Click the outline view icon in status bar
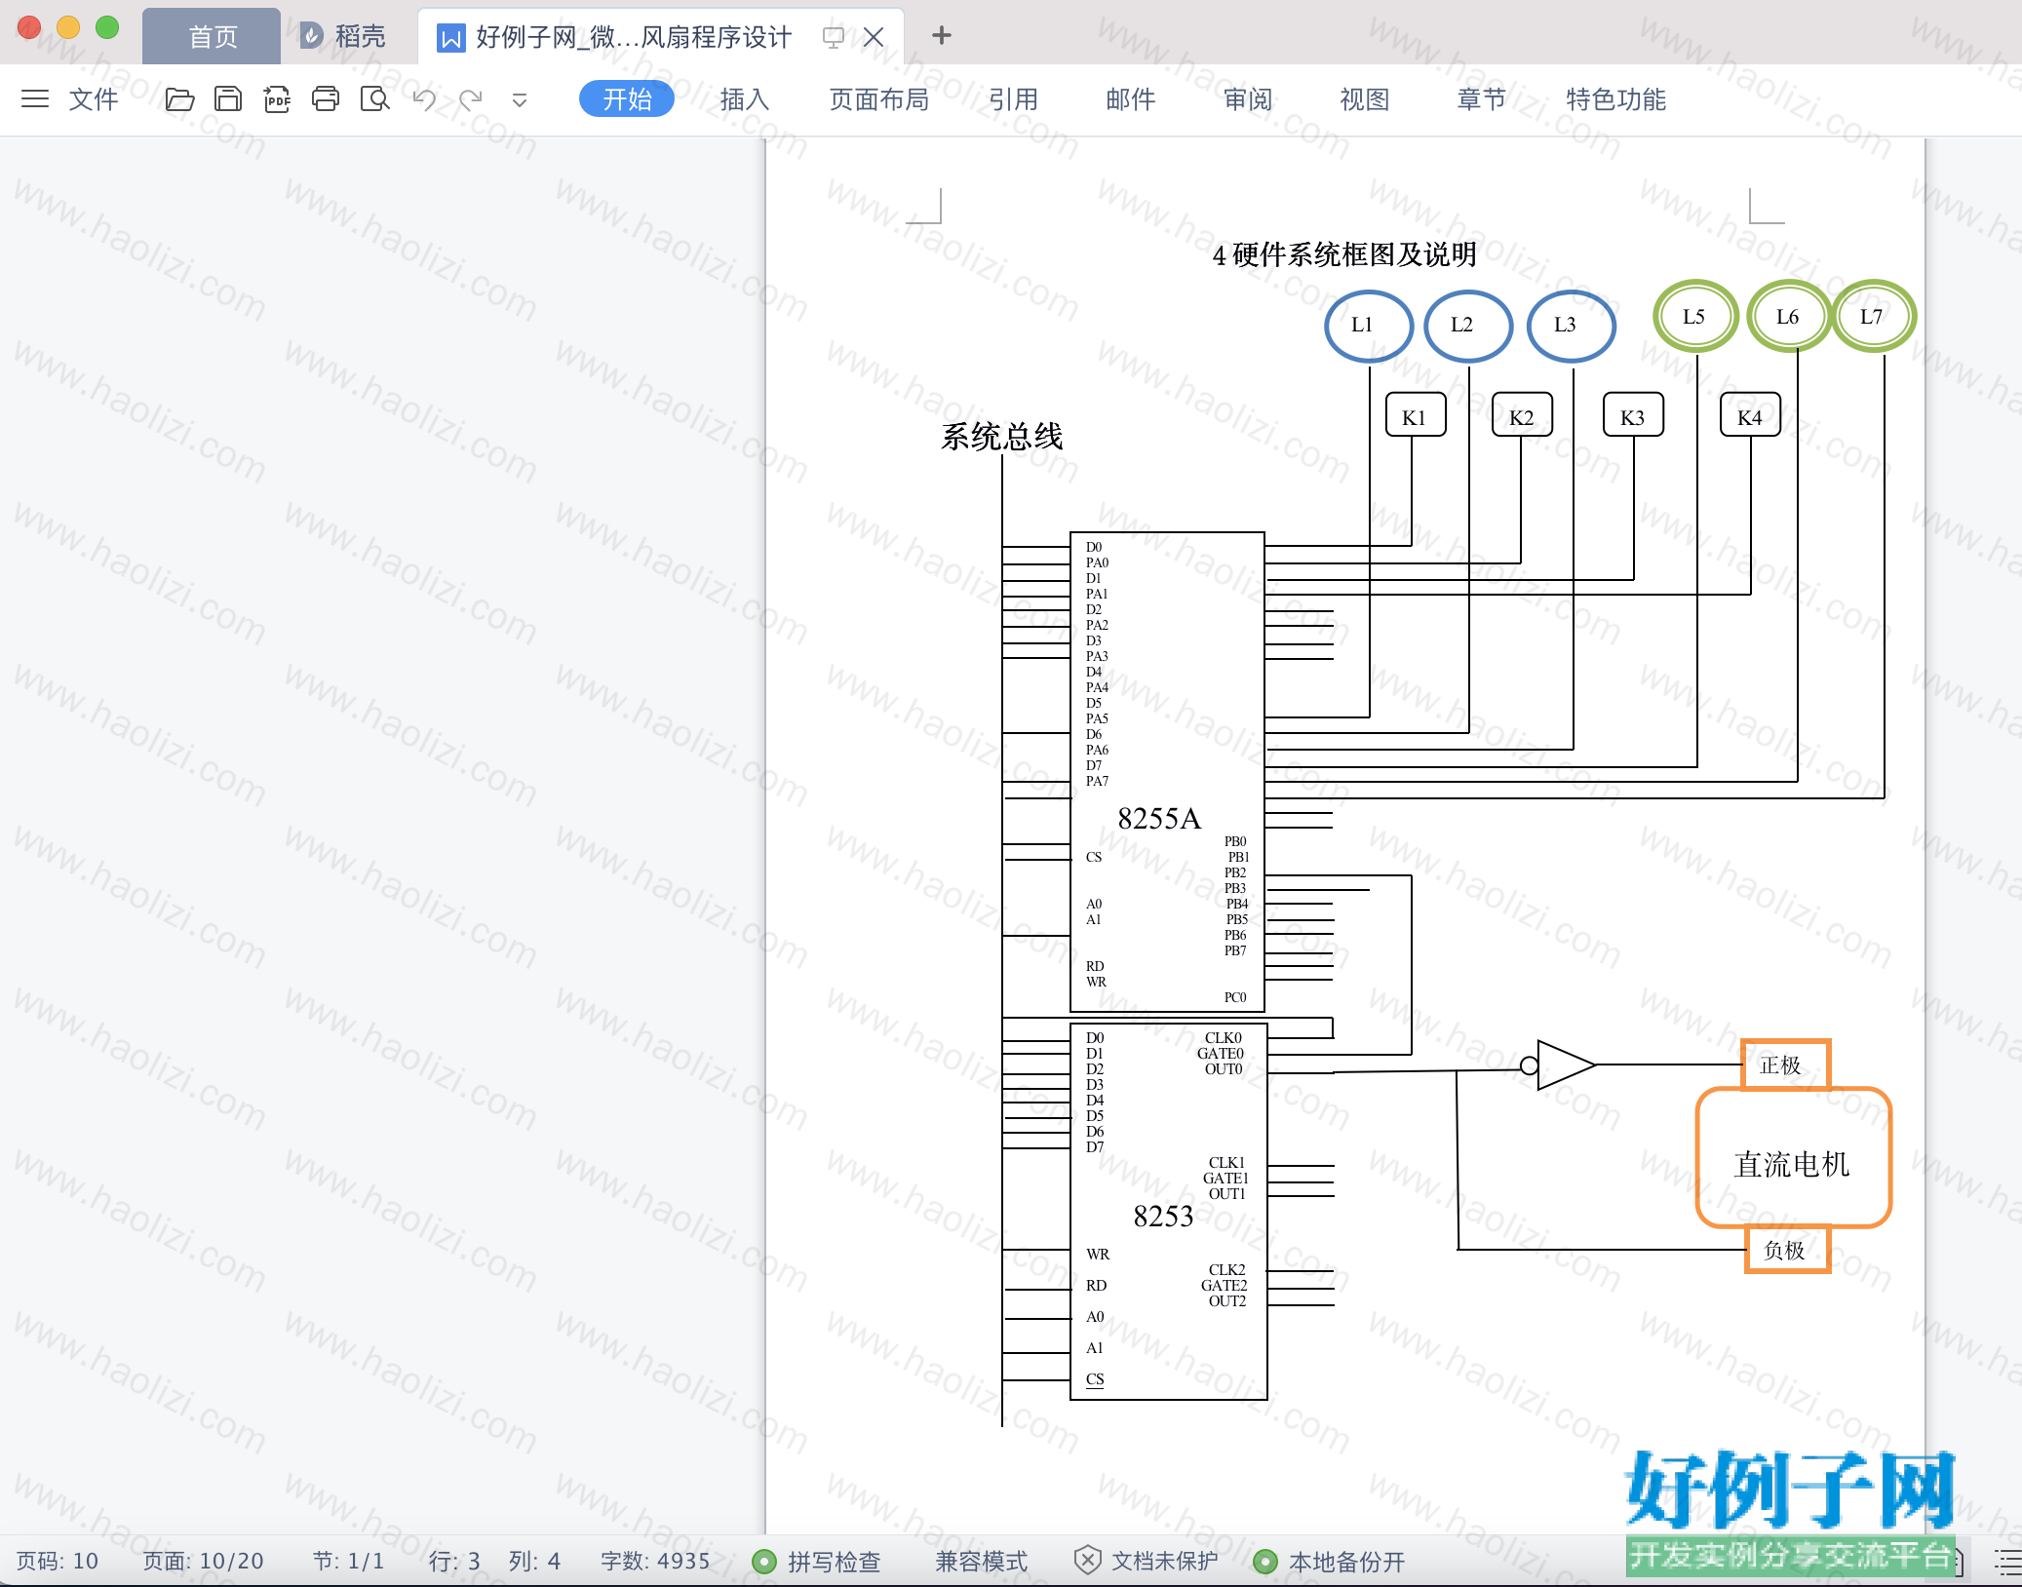Screen dimensions: 2022x1587 (x=2006, y=1562)
